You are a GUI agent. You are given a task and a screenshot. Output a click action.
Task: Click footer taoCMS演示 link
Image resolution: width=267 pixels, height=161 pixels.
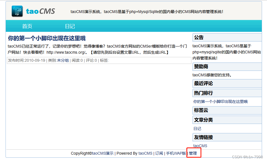point(103,153)
